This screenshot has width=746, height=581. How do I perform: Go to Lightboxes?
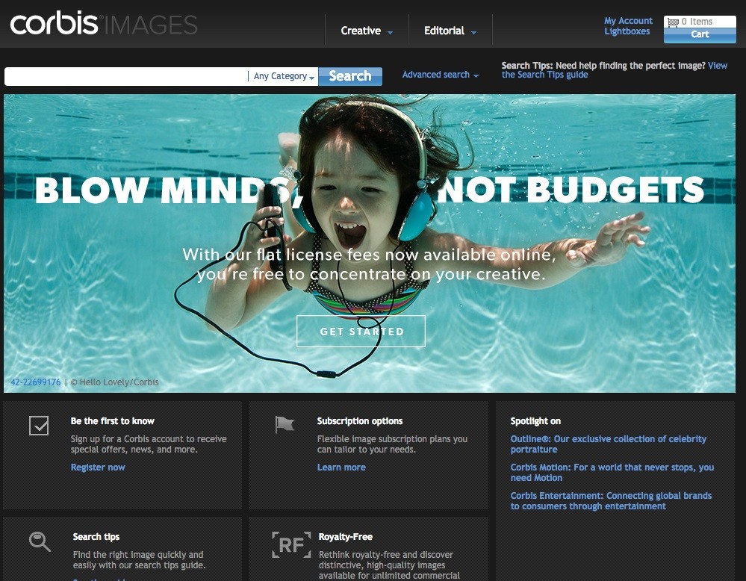(627, 31)
